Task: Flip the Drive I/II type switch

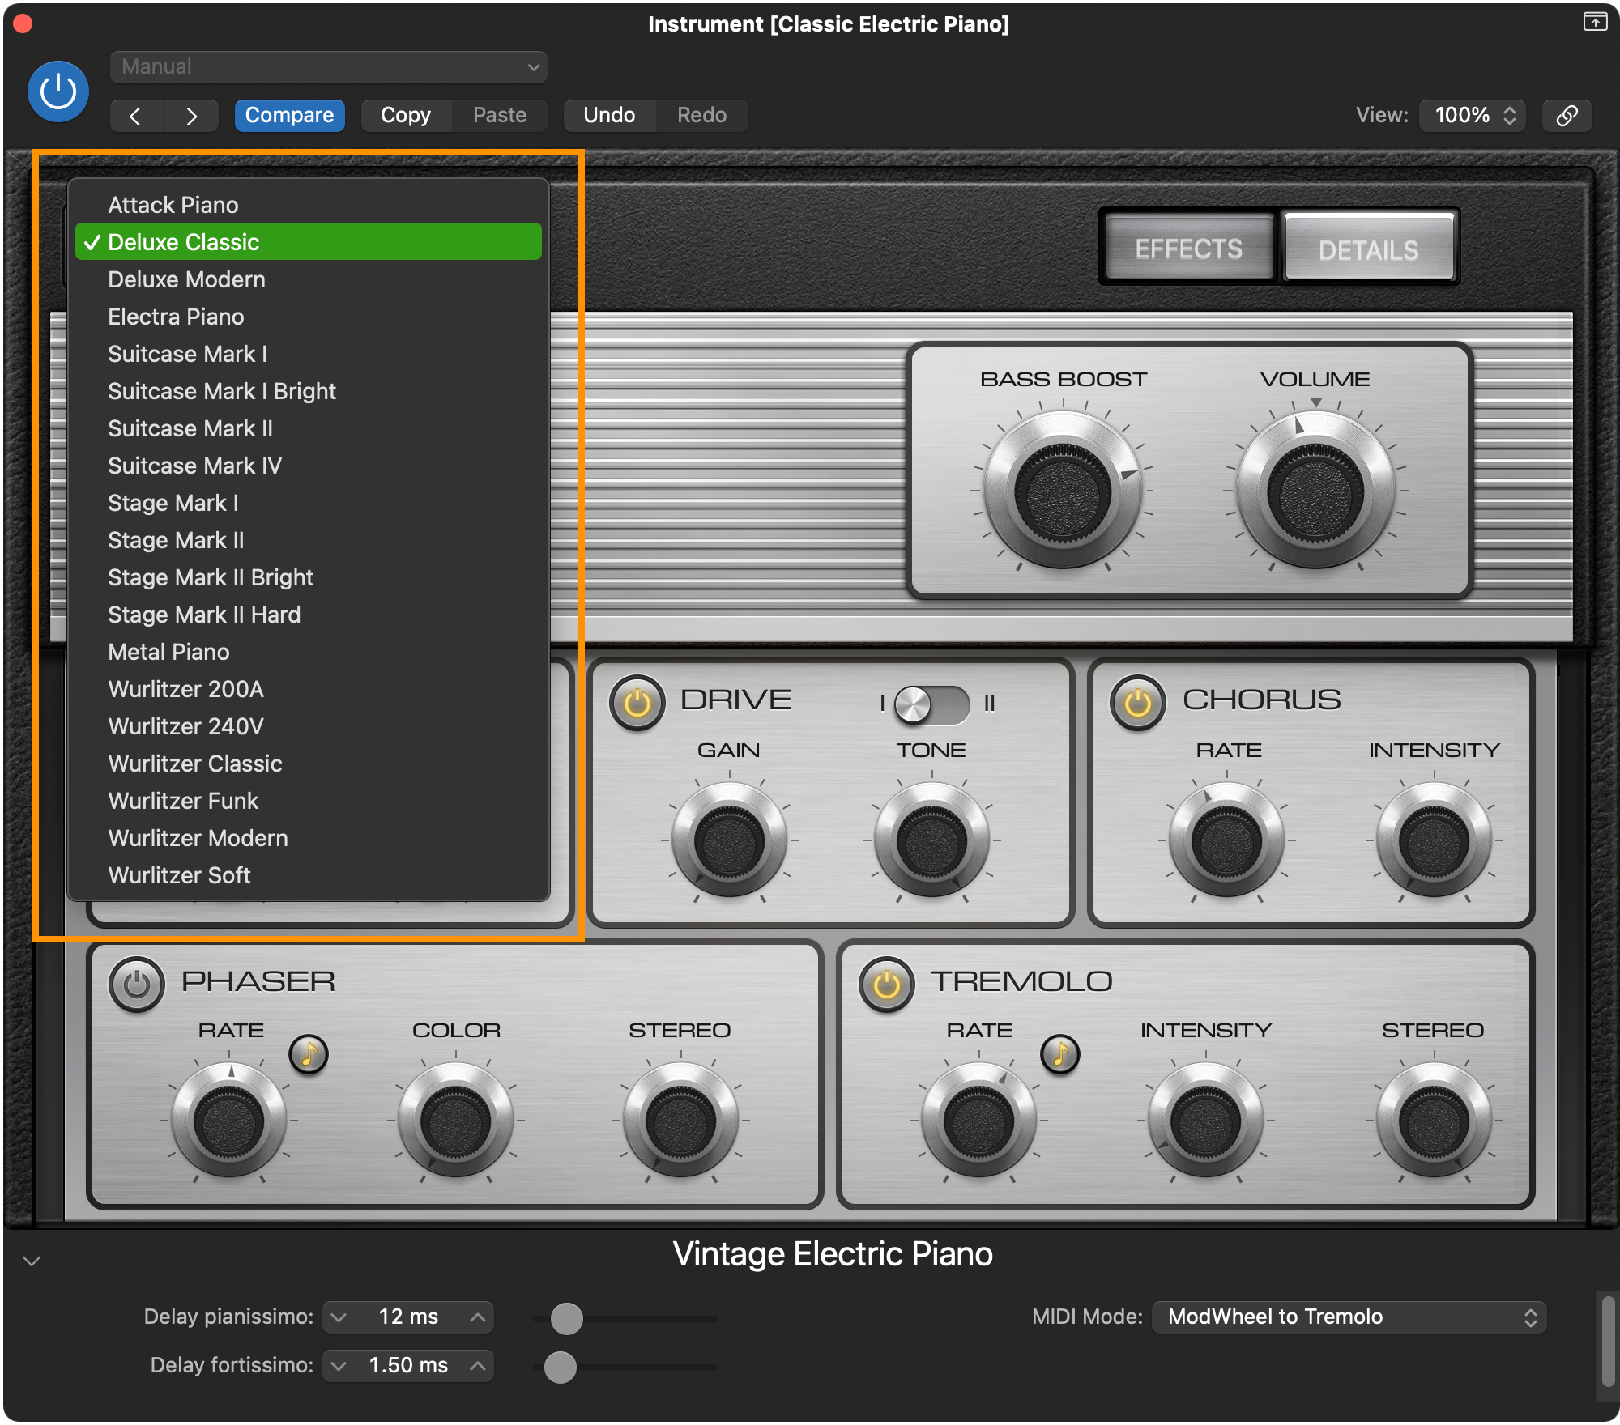Action: 932,704
